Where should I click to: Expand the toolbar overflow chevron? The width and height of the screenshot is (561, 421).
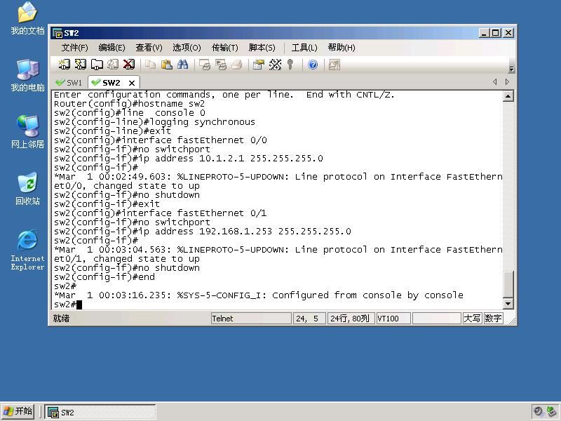[x=512, y=69]
